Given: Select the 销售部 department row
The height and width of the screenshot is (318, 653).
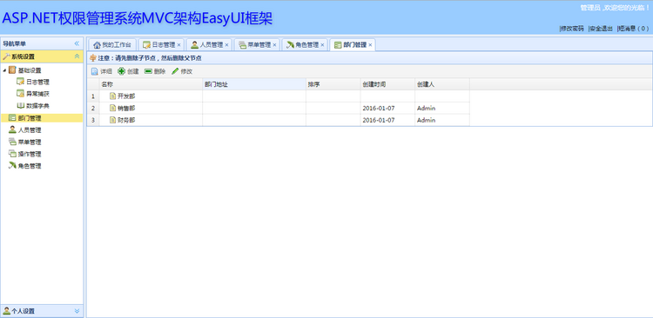Looking at the screenshot, I should pyautogui.click(x=279, y=108).
